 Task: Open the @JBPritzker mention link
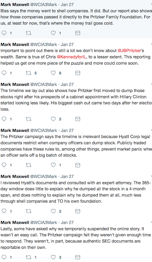tap(129, 51)
